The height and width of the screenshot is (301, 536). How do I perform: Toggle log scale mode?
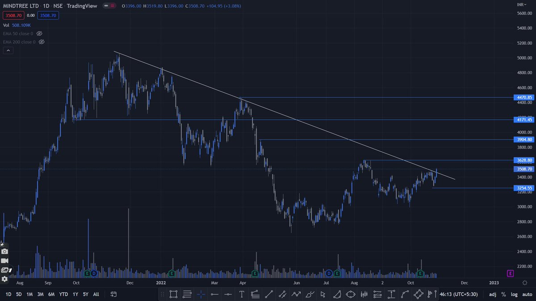514,294
